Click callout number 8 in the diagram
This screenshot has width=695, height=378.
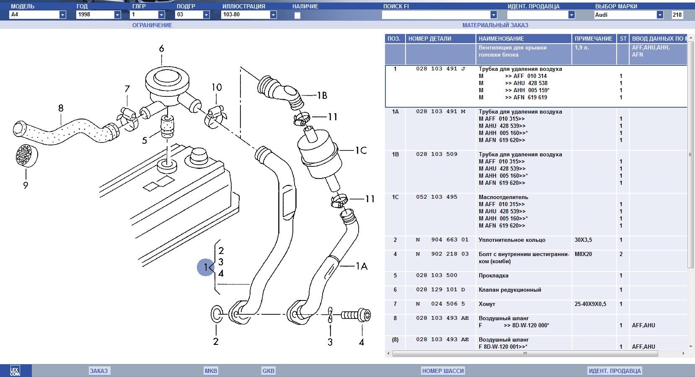click(61, 108)
